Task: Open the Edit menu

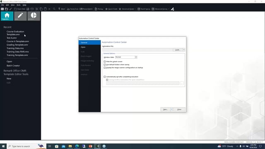Action: [x=7, y=5]
